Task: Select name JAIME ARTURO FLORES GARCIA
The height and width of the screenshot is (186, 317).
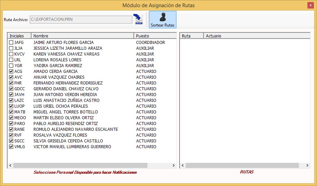Action: coord(64,43)
